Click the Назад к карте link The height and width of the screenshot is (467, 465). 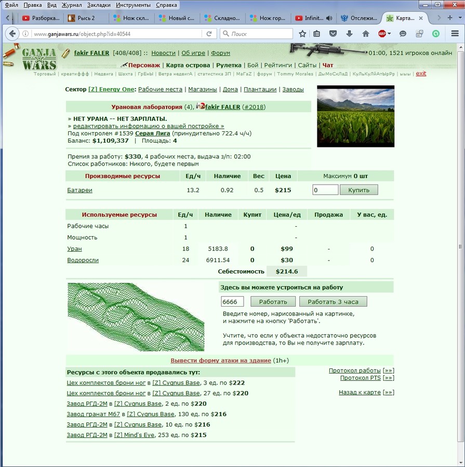[360, 393]
